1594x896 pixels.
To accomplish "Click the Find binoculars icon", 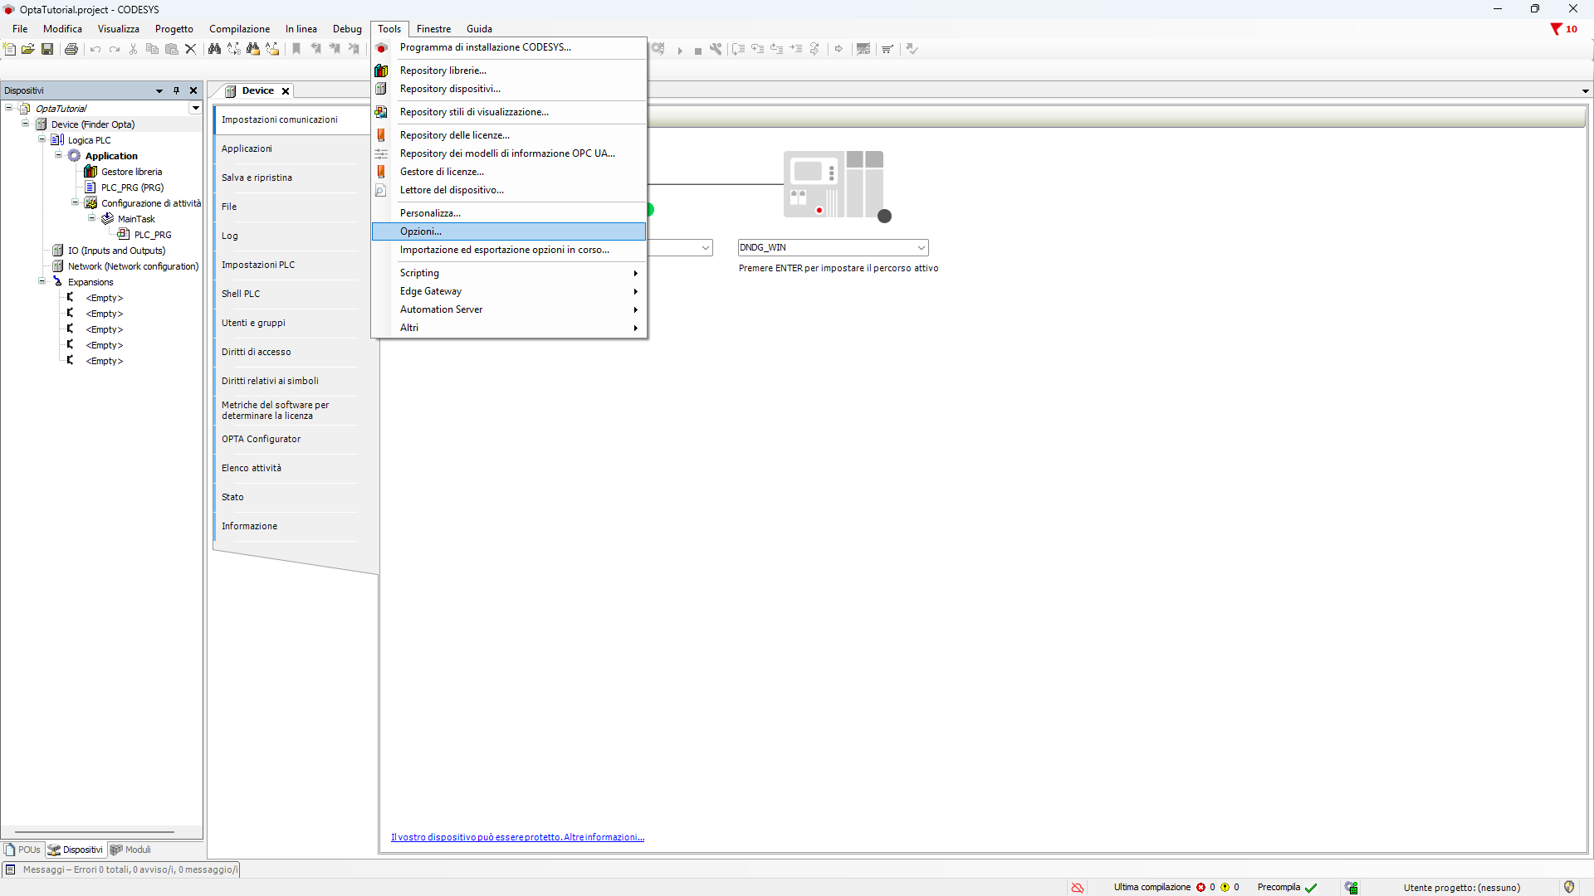I will point(214,49).
